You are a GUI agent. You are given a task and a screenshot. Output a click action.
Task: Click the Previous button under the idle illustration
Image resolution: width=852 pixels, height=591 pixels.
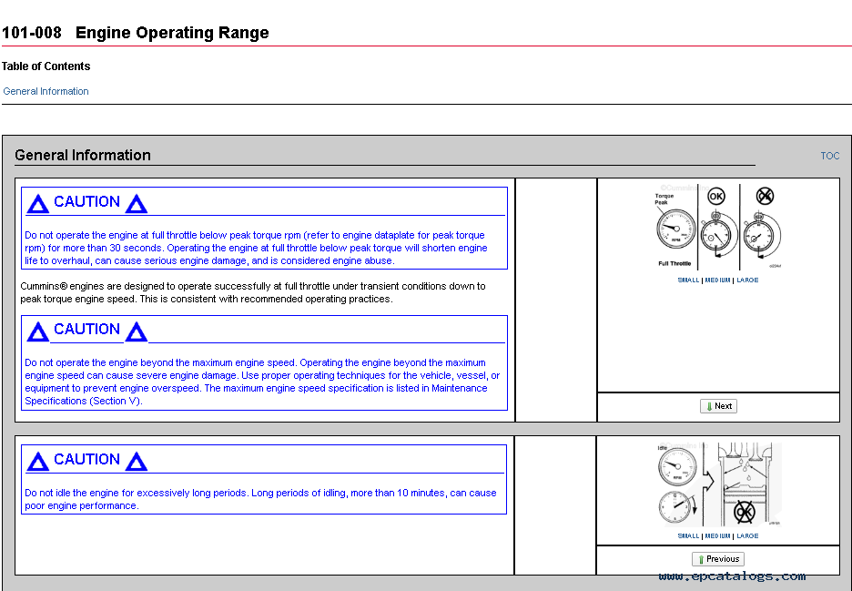718,559
